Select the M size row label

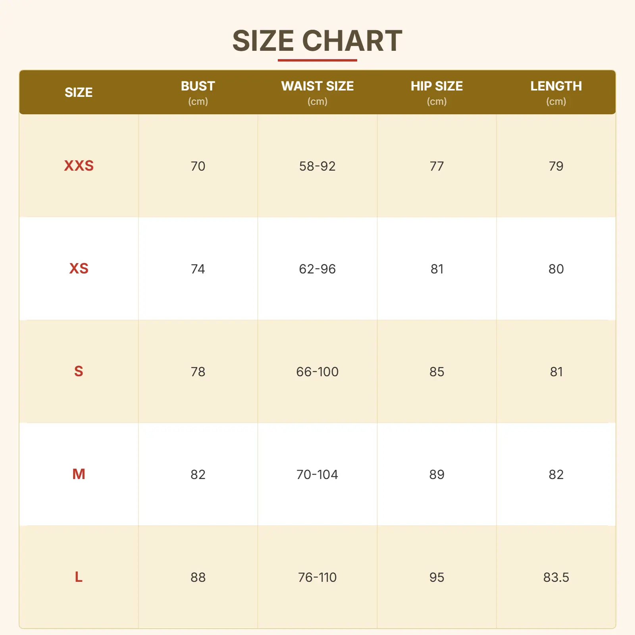coord(79,474)
